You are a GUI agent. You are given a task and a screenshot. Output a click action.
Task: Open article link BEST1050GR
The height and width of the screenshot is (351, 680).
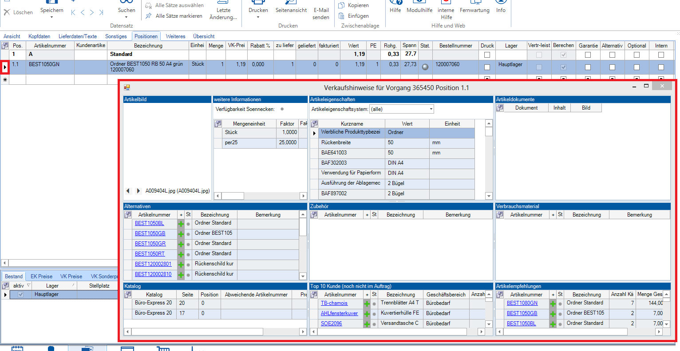(150, 244)
